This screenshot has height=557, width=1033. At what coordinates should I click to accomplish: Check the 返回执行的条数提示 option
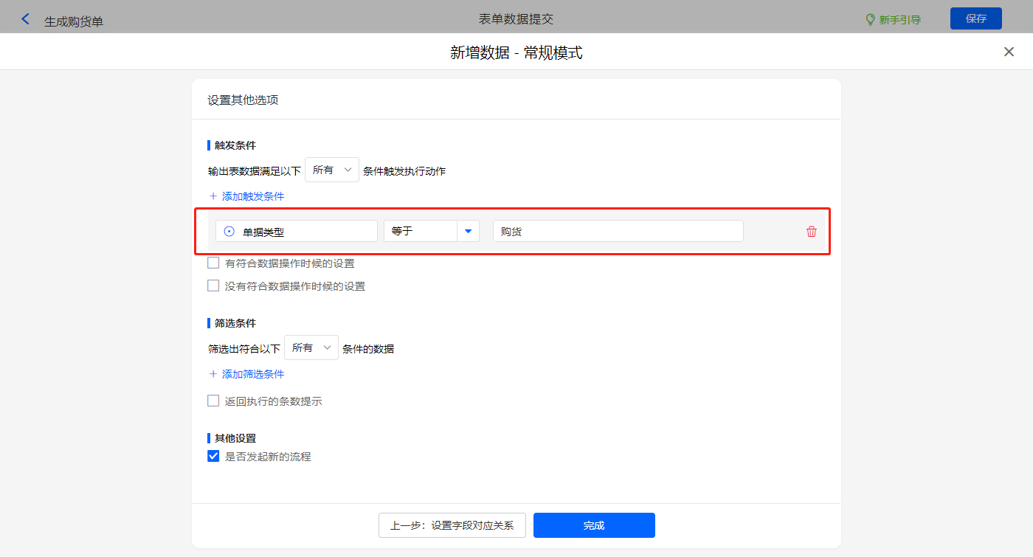213,401
